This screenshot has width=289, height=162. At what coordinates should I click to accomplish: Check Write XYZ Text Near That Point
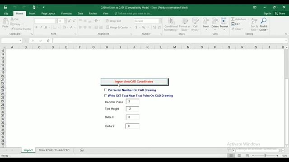pos(105,95)
